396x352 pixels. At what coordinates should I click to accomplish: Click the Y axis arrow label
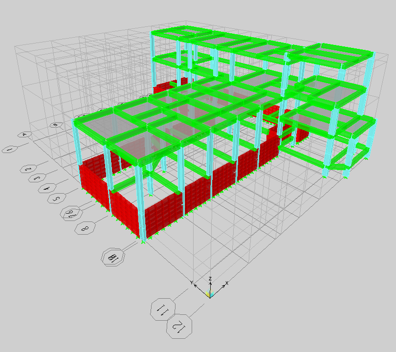tap(192, 283)
